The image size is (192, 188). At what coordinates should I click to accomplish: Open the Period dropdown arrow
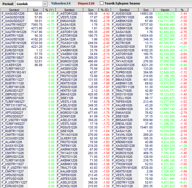click(45, 4)
